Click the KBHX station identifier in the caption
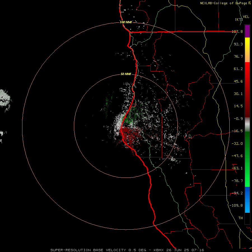252x252 pixels. pos(159,250)
